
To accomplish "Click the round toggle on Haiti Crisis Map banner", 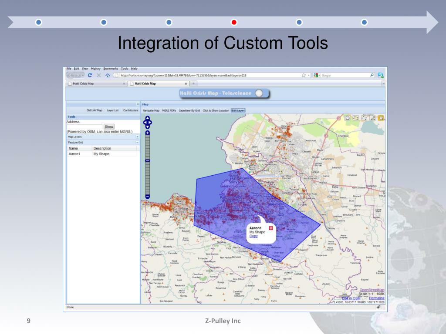I will (x=259, y=93).
